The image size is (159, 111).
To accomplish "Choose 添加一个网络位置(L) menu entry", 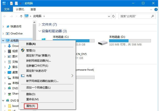I will click(x=47, y=87).
